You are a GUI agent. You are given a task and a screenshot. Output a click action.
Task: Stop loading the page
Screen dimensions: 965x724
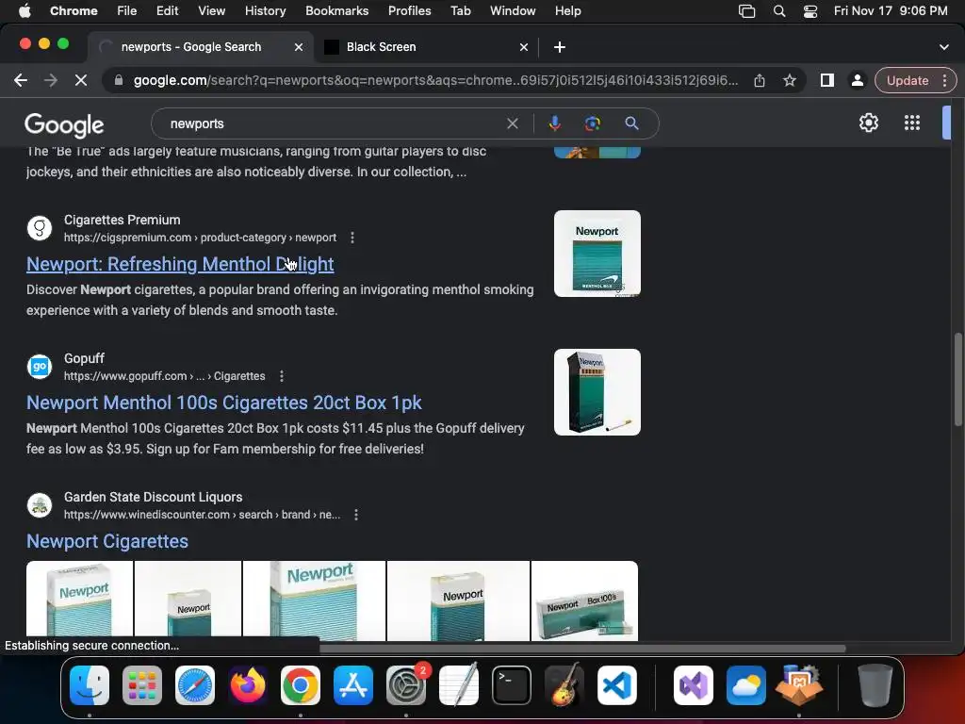tap(81, 80)
